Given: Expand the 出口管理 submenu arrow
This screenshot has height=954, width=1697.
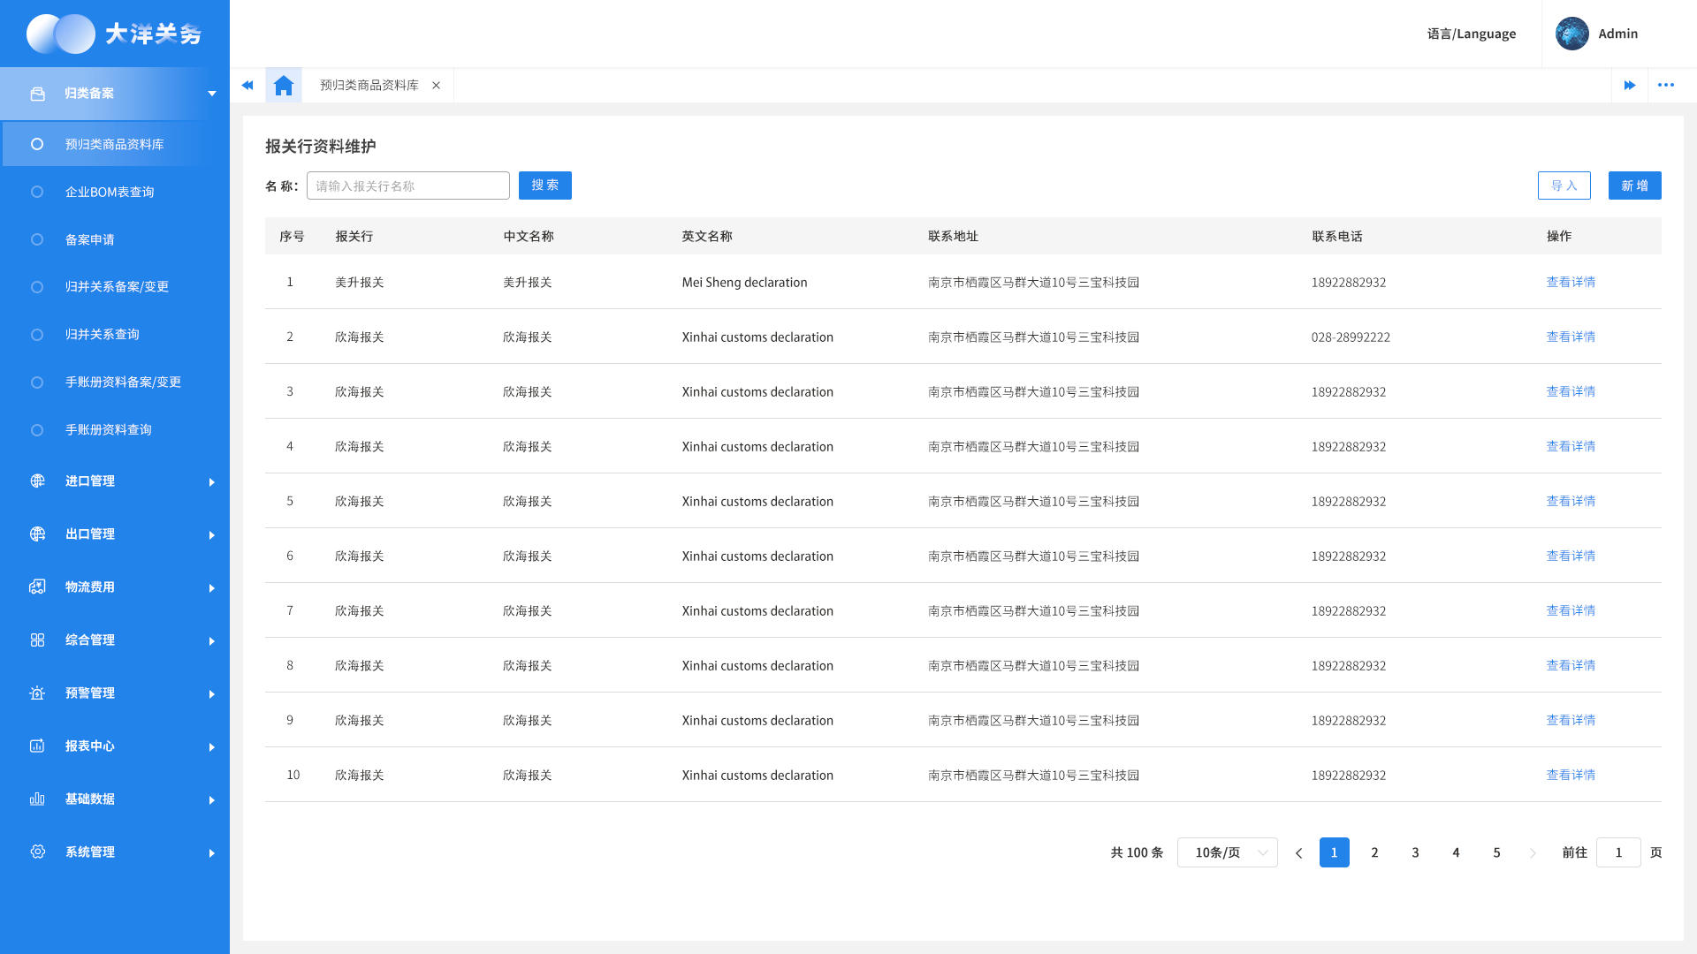Looking at the screenshot, I should point(212,535).
